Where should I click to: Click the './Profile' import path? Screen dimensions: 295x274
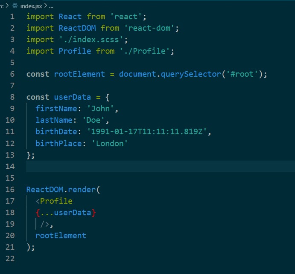click(145, 51)
